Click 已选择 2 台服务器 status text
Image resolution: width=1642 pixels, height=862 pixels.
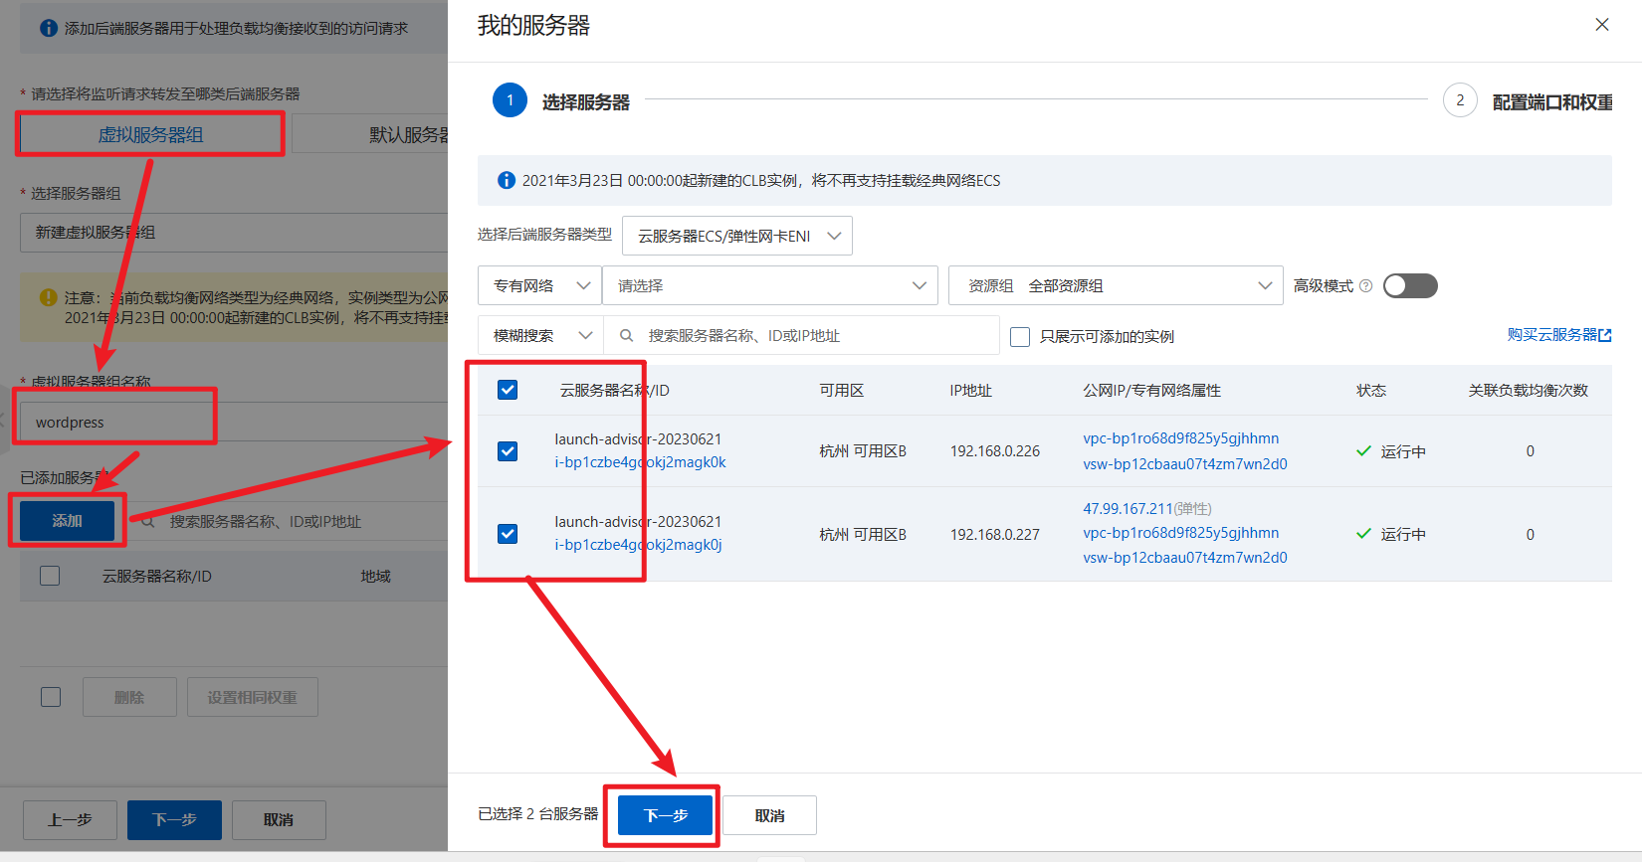[538, 814]
